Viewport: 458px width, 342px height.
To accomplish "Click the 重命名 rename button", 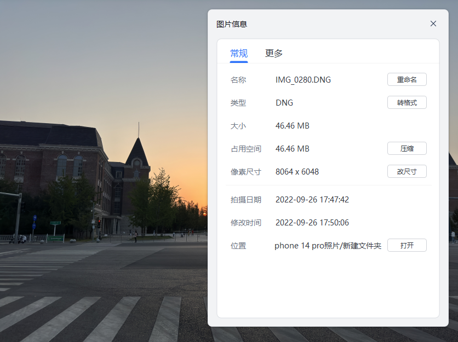I will pyautogui.click(x=407, y=79).
